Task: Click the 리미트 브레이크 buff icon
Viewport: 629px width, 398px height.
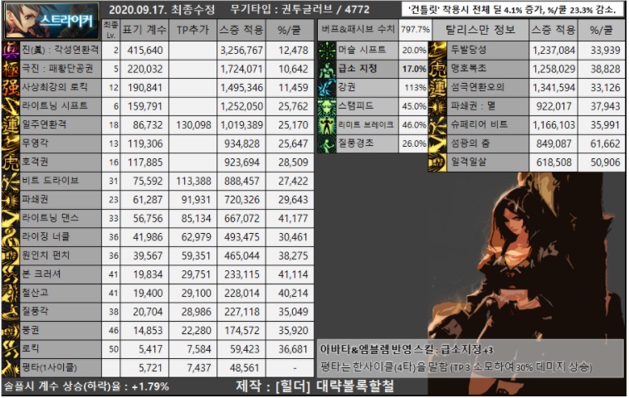Action: click(x=327, y=125)
